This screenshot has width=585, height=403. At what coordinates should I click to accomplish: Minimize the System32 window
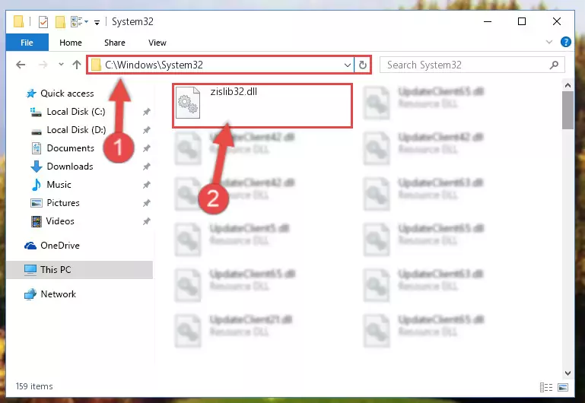[488, 21]
